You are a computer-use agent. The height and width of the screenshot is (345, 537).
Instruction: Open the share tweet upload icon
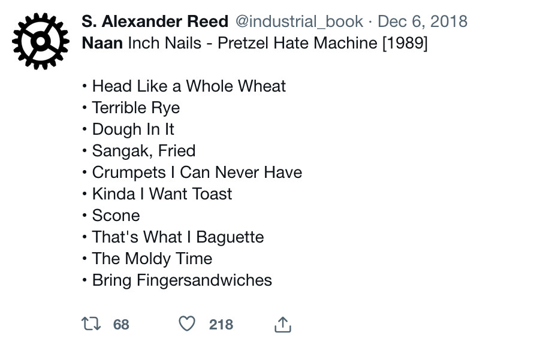283,324
